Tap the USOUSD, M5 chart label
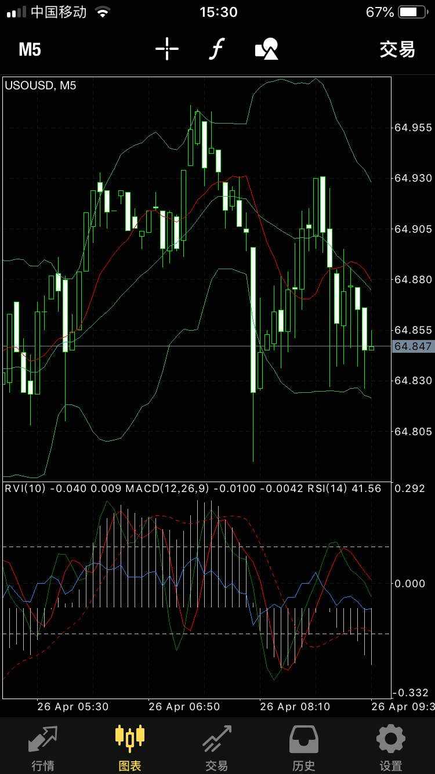 [40, 86]
